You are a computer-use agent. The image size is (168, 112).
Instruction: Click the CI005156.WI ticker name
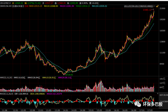[x=6, y=6]
